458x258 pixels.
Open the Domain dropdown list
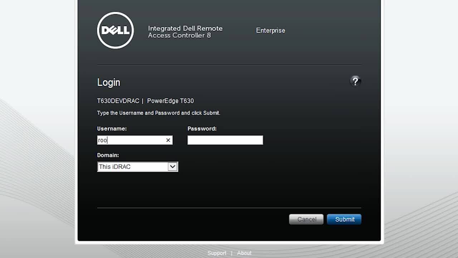coord(137,167)
